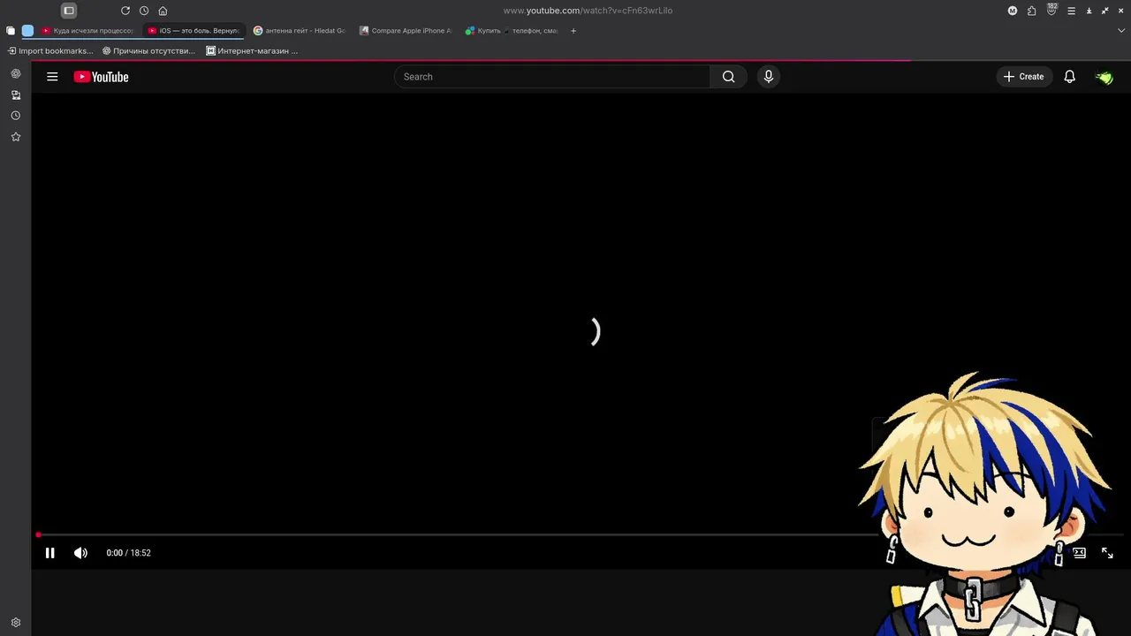Image resolution: width=1131 pixels, height=636 pixels.
Task: Click the magnifier search button
Action: 728,77
